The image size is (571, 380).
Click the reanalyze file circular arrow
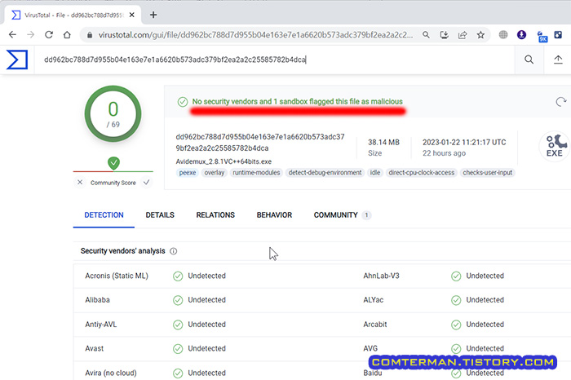[561, 102]
